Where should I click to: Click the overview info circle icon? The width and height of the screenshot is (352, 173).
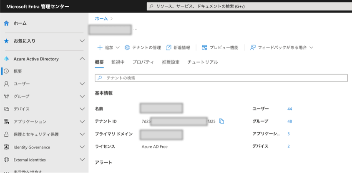(x=6, y=71)
